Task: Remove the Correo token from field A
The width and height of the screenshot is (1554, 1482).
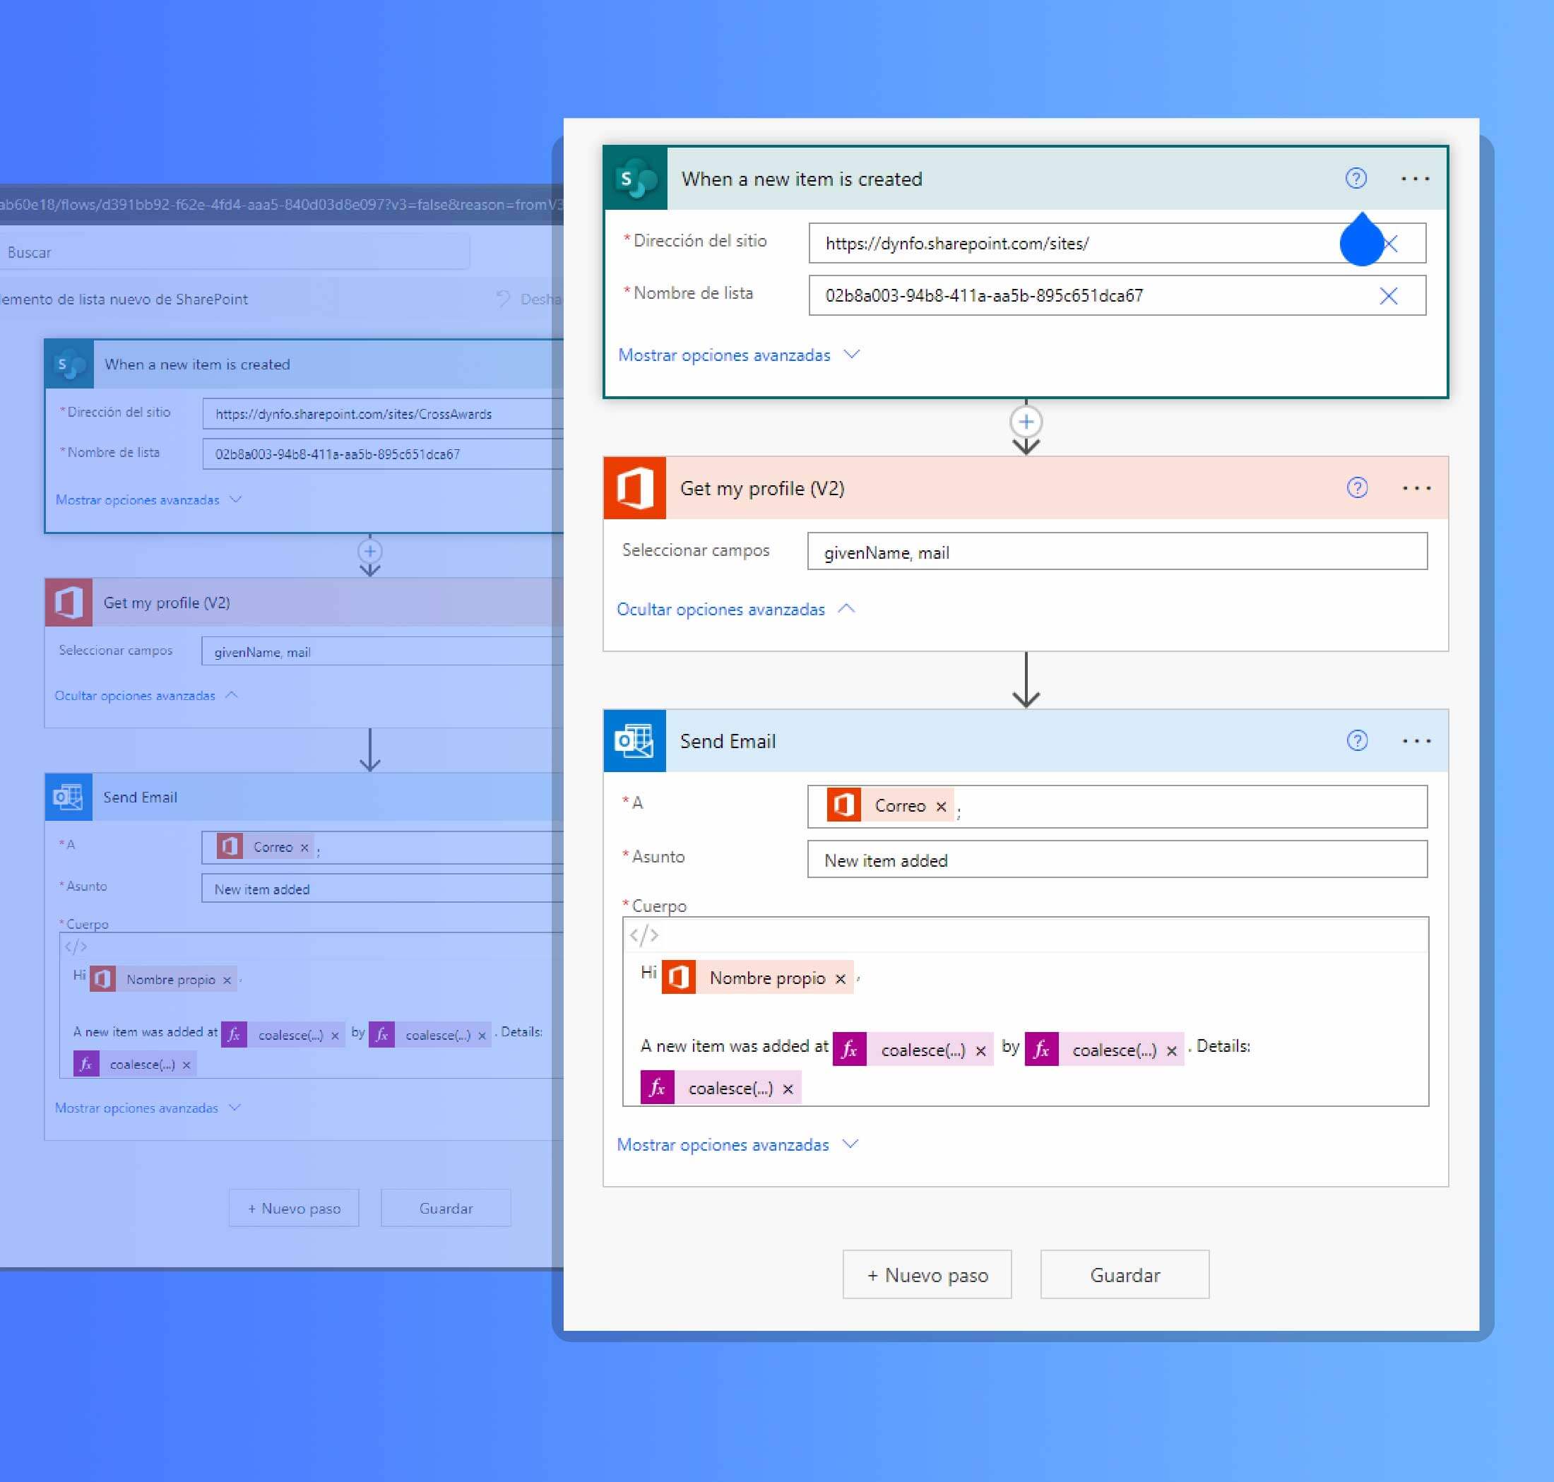Action: [x=941, y=807]
